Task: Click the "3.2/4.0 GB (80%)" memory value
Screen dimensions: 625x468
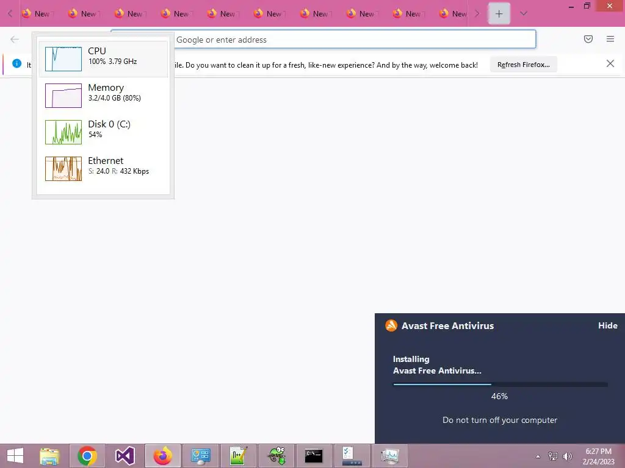Action: 114,98
